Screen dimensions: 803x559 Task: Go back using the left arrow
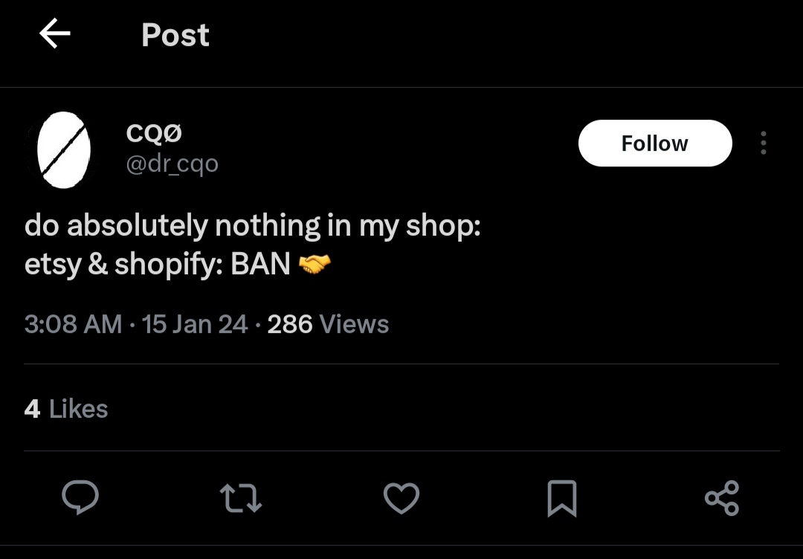pos(54,34)
